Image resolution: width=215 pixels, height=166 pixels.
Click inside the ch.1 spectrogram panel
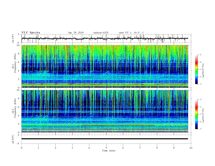pos(105,66)
